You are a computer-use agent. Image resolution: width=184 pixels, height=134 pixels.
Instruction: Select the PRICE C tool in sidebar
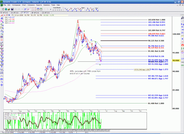click(2, 49)
